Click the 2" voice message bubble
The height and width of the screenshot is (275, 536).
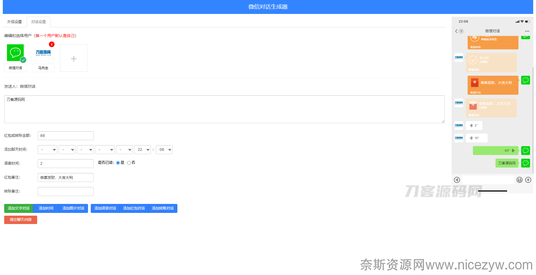pos(474,125)
